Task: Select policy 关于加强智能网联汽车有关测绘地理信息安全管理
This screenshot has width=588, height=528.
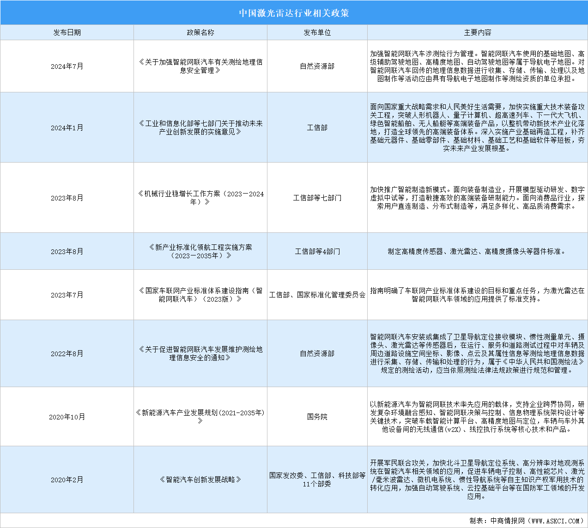Action: click(200, 66)
